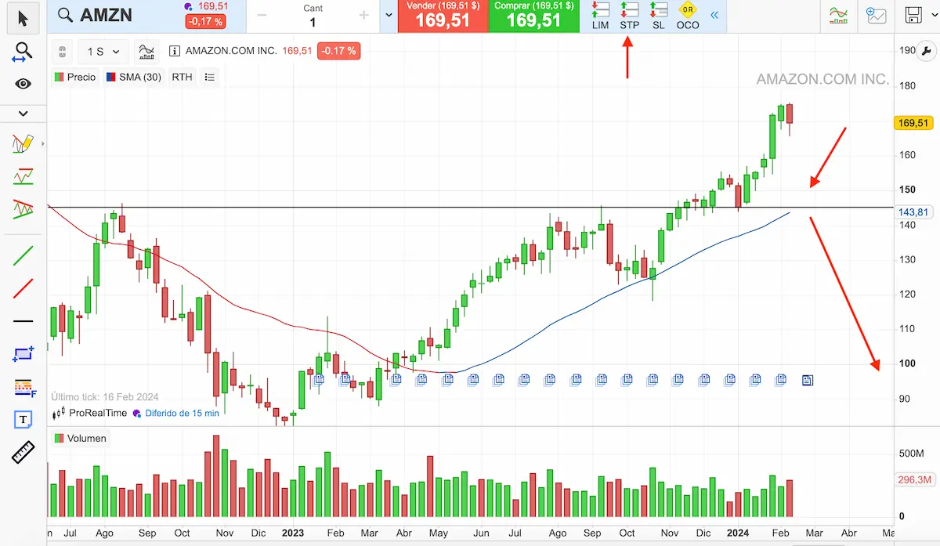Screen dimensions: 940x546
Task: Open the SMA (30) indicator label
Action: (133, 77)
